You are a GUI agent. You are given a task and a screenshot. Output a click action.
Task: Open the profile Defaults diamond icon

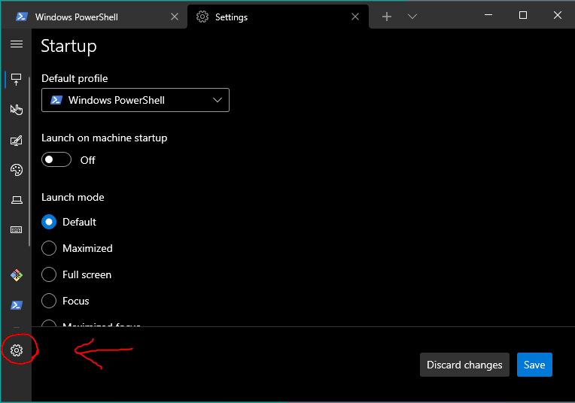pos(17,275)
